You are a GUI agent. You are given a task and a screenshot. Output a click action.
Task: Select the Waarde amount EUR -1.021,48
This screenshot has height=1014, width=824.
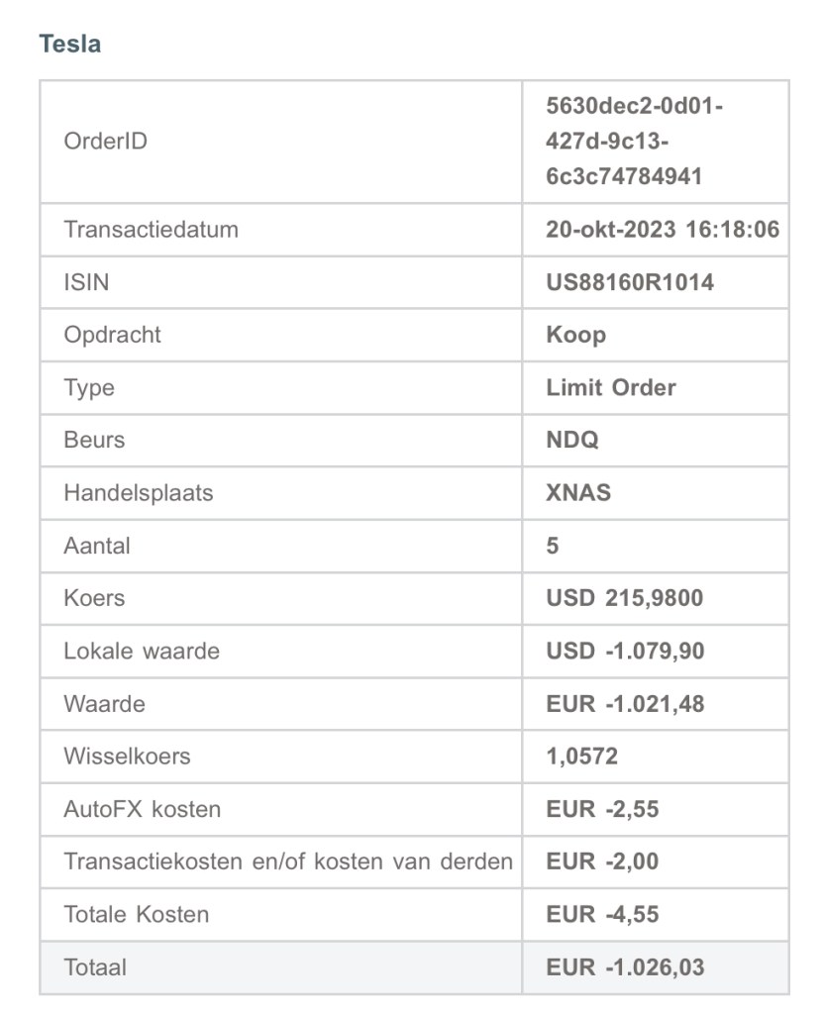625,704
